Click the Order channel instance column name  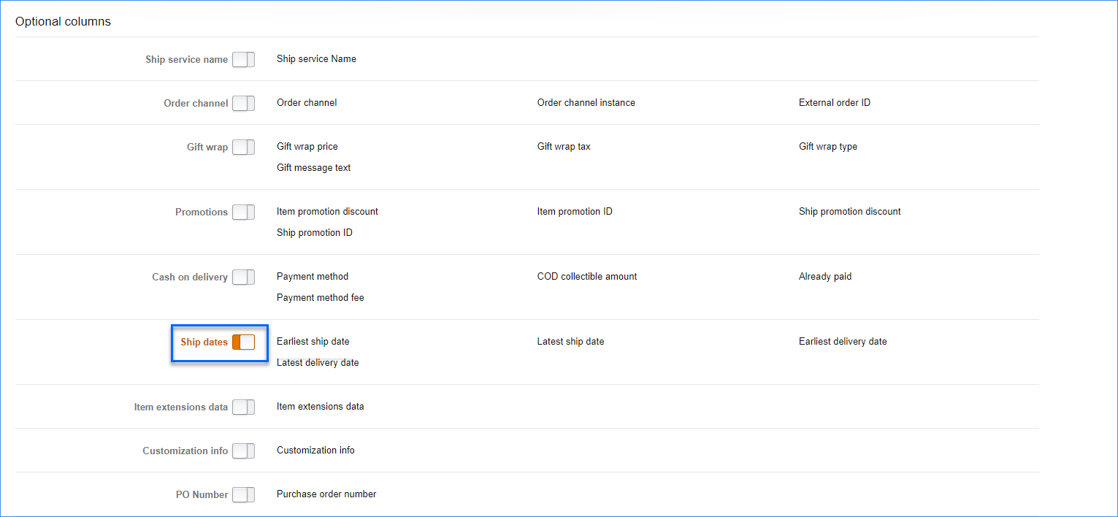coord(586,103)
